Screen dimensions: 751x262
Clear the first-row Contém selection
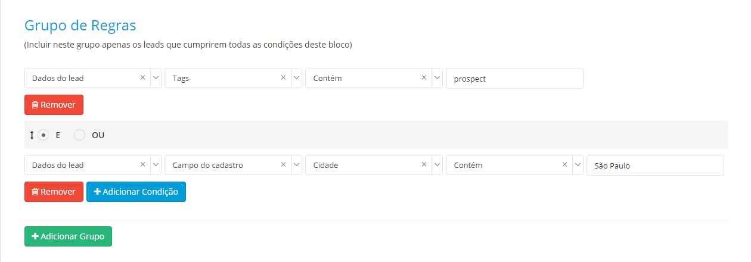click(424, 77)
